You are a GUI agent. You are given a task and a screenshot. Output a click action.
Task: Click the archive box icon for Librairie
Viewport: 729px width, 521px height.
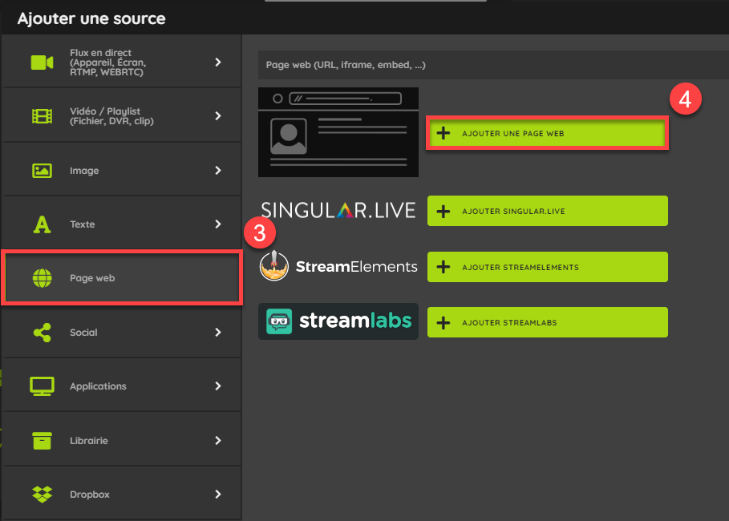(x=42, y=441)
